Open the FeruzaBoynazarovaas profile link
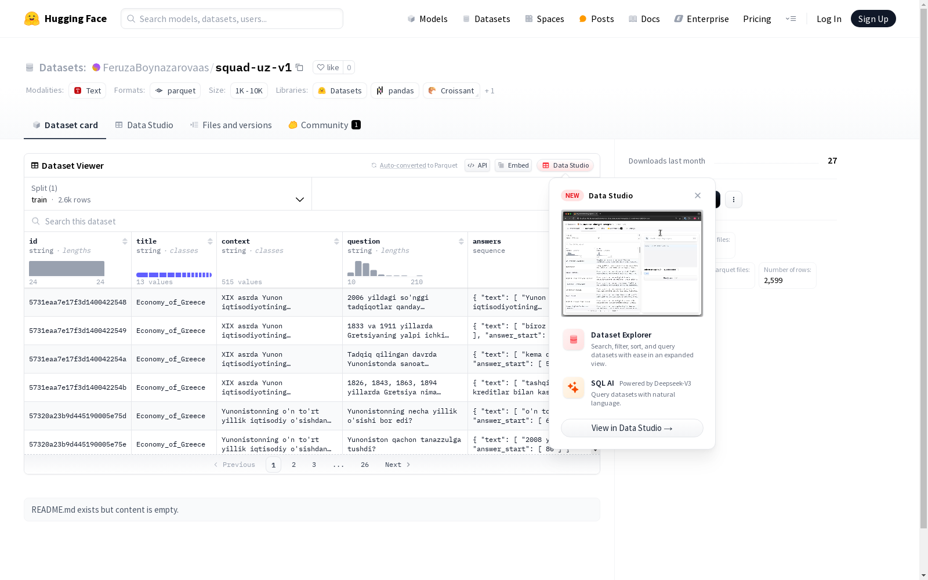Image resolution: width=928 pixels, height=580 pixels. click(155, 67)
